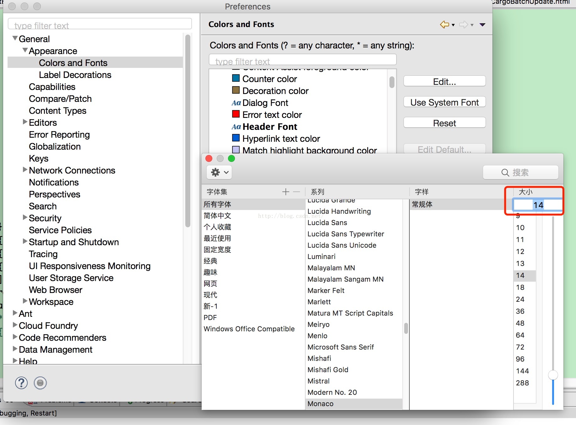Select the Hyperlink text color swatch
576x425 pixels.
tap(236, 138)
